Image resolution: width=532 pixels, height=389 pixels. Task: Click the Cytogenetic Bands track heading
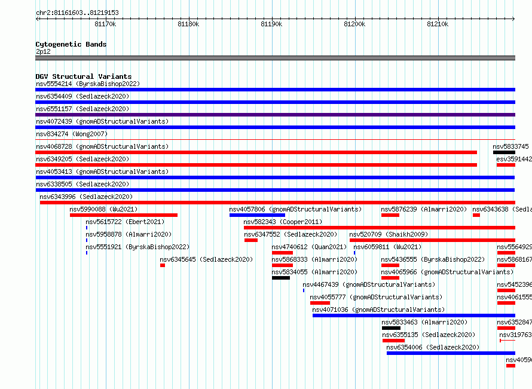click(71, 44)
